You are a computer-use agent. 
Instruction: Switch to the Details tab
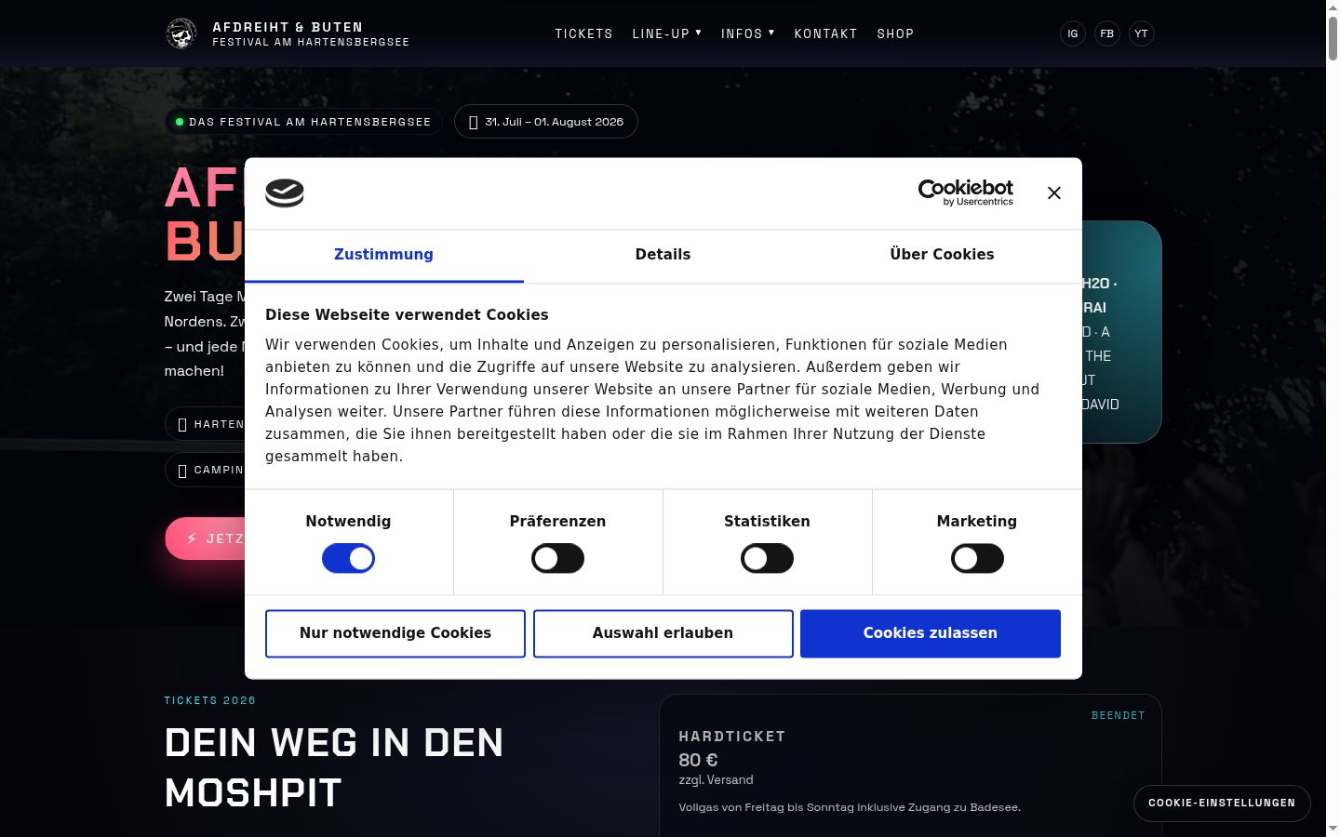(663, 255)
